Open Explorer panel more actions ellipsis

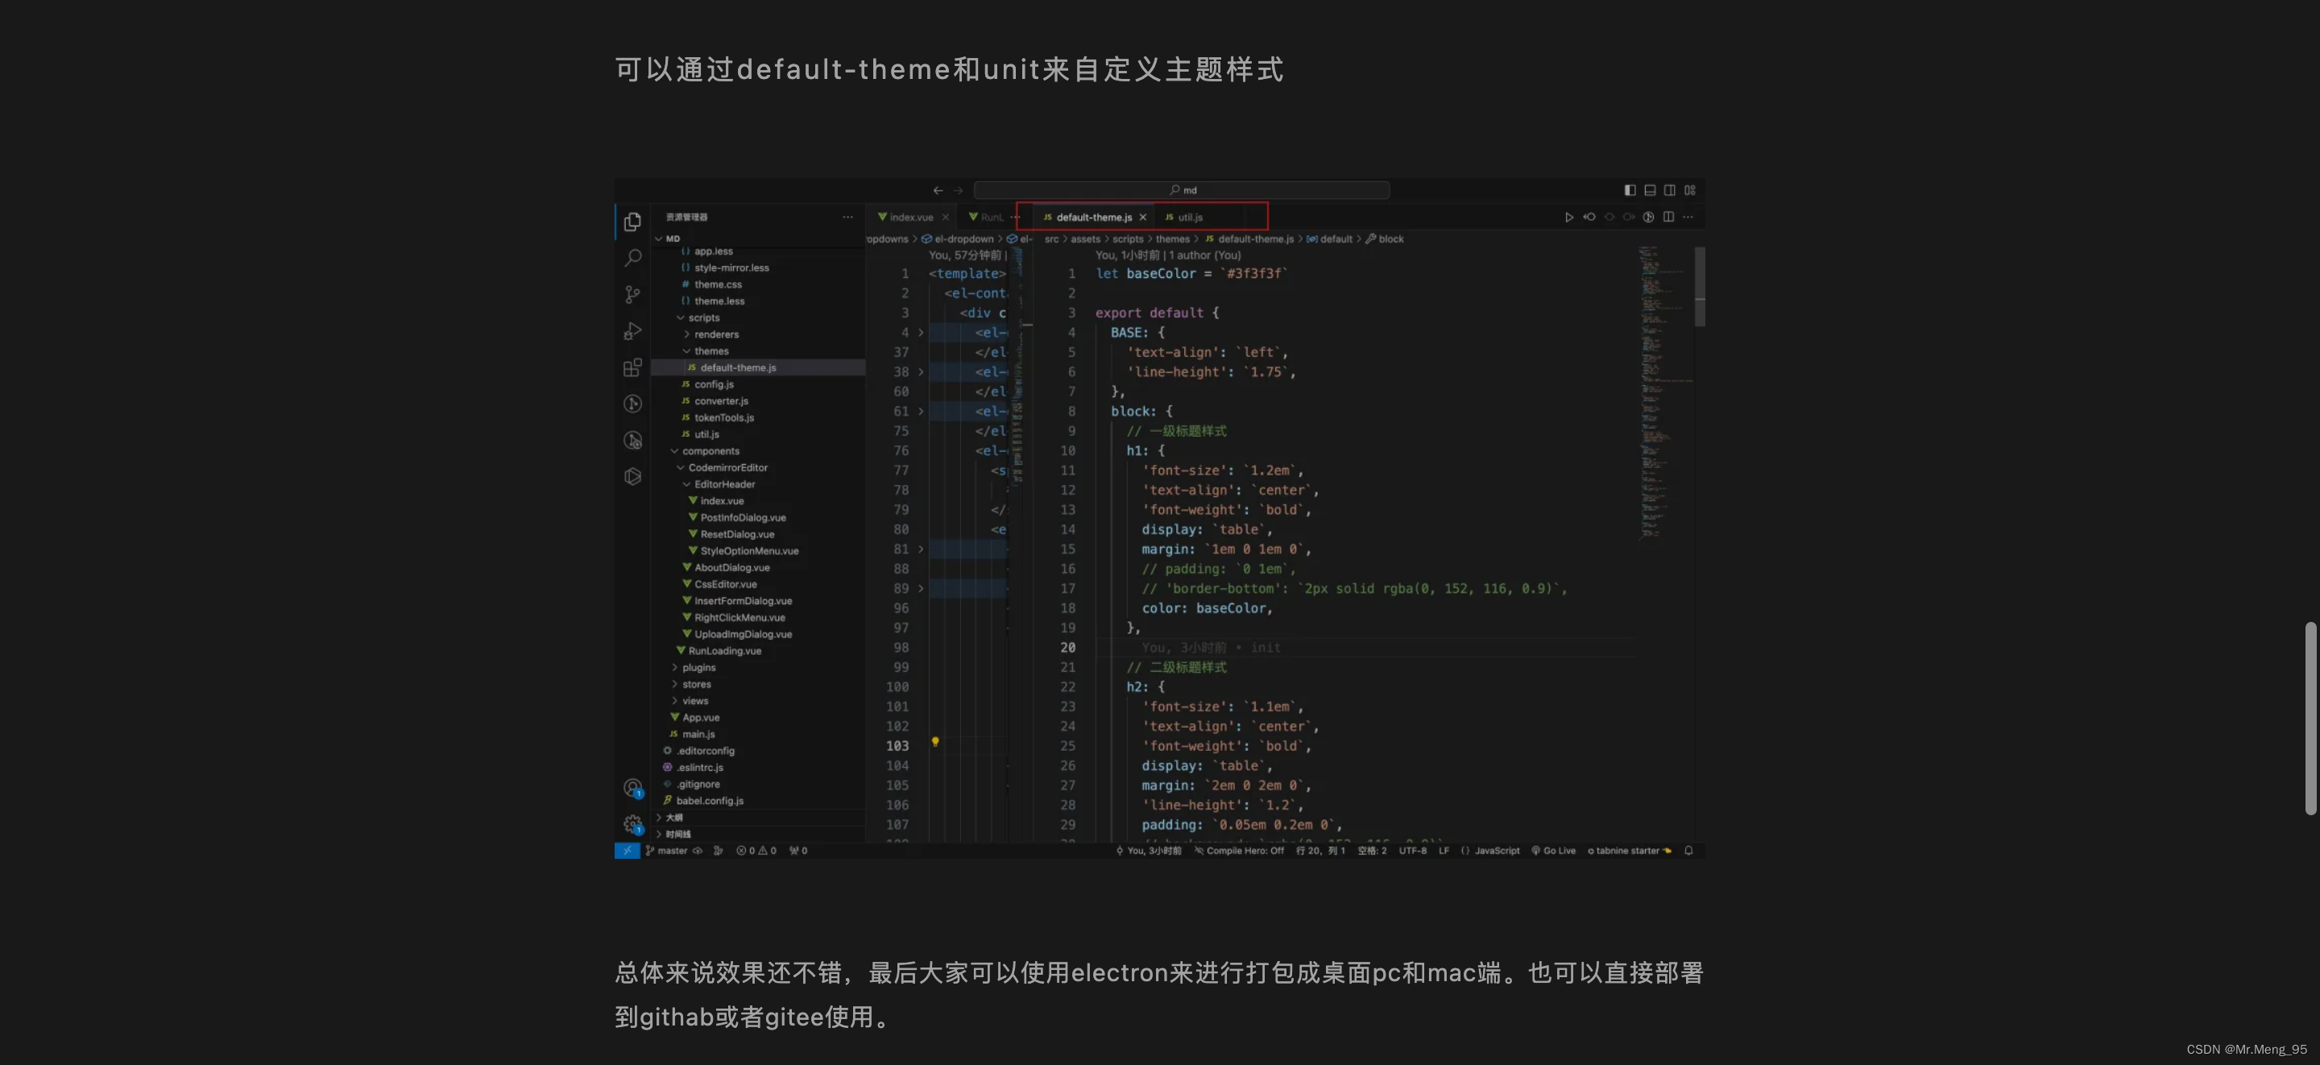coord(847,218)
